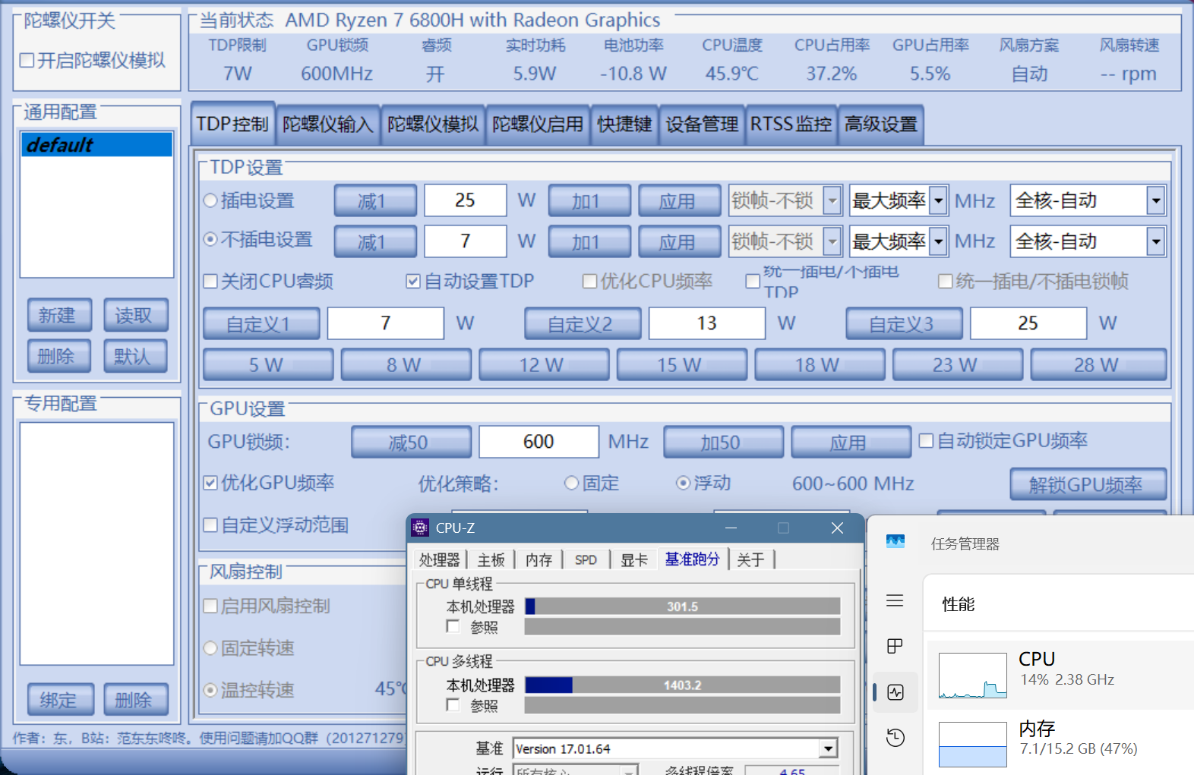The height and width of the screenshot is (775, 1194).
Task: Click the 默认 config button
Action: click(x=135, y=356)
